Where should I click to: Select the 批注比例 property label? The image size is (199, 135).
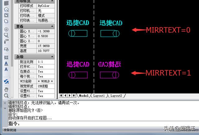[28, 62]
